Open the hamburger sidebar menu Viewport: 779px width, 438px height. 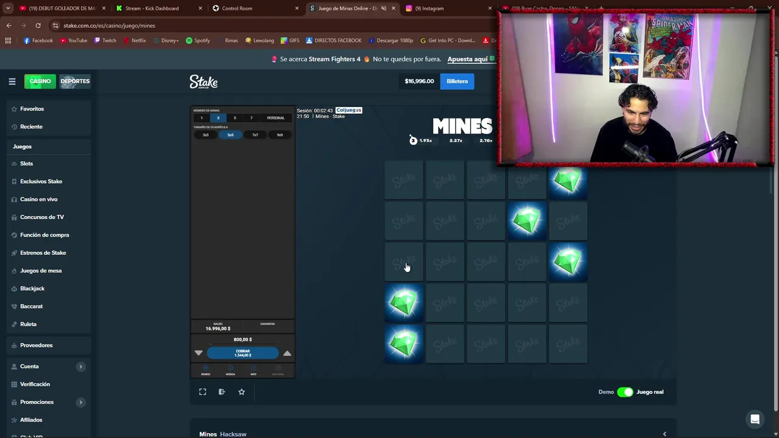[12, 81]
